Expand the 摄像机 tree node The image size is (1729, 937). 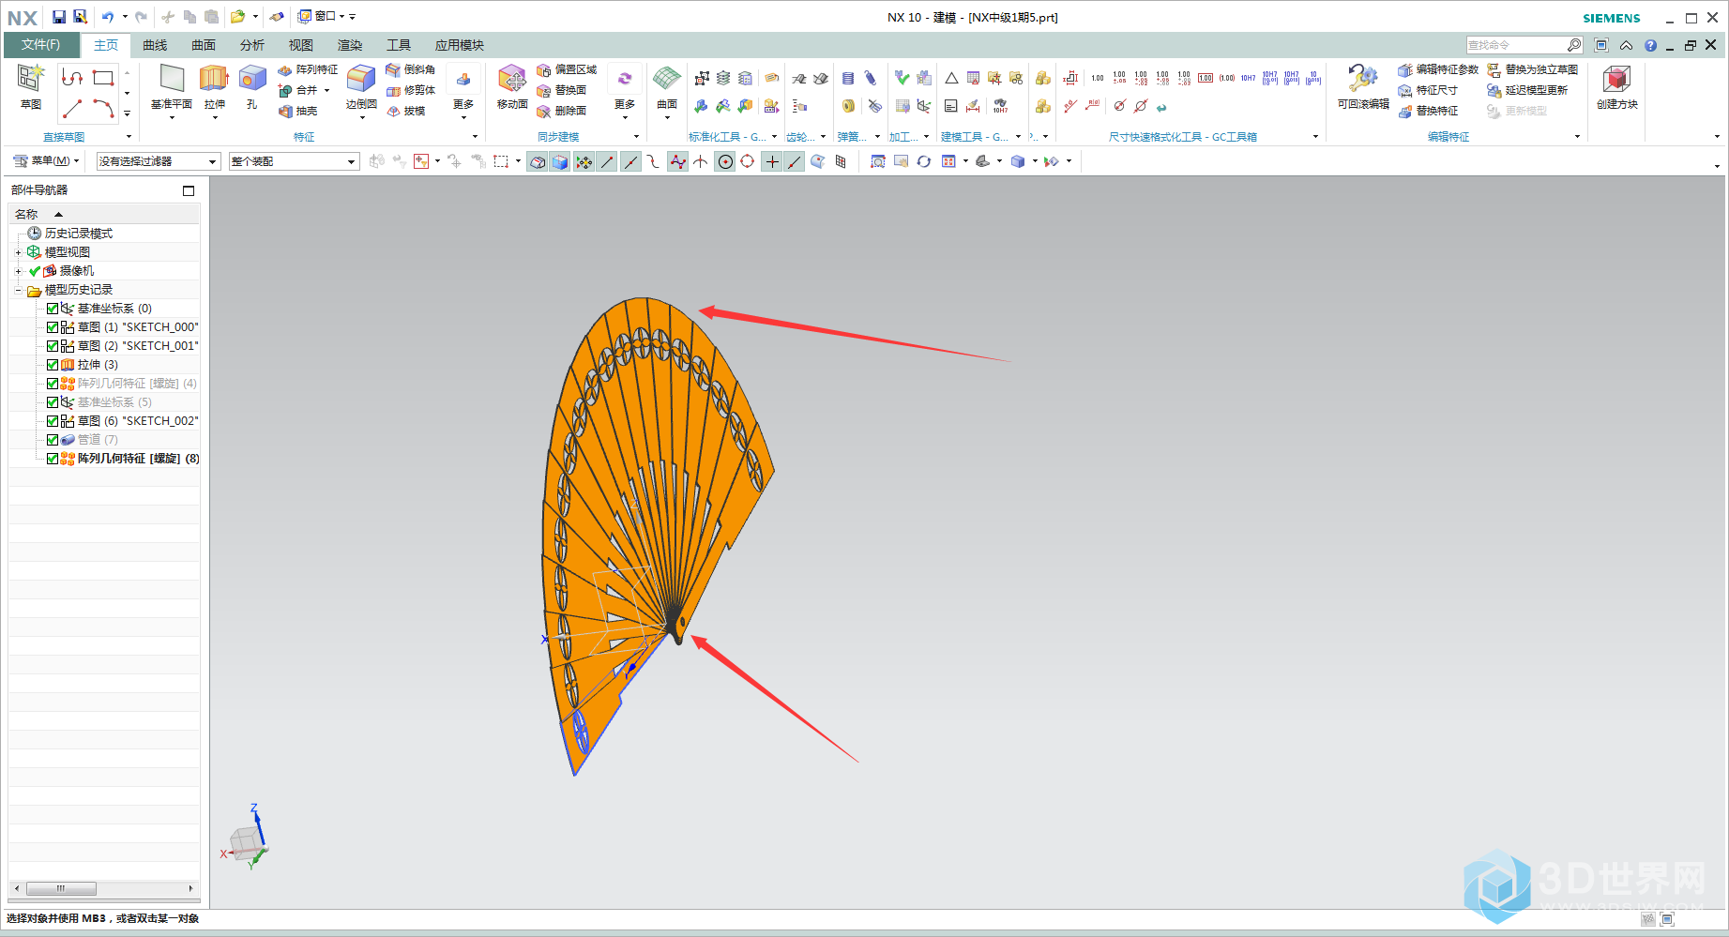(x=18, y=271)
